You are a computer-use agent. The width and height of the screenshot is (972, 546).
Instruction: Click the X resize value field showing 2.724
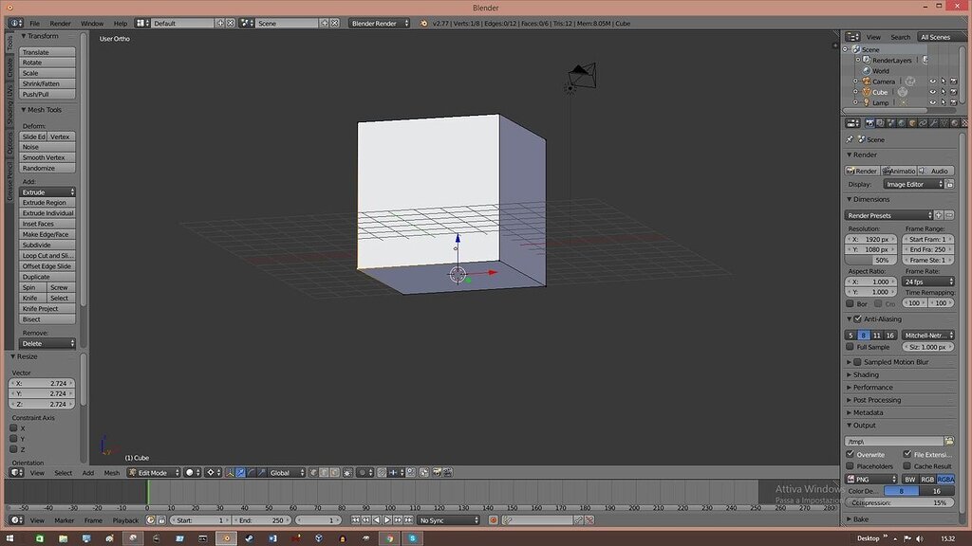coord(42,382)
